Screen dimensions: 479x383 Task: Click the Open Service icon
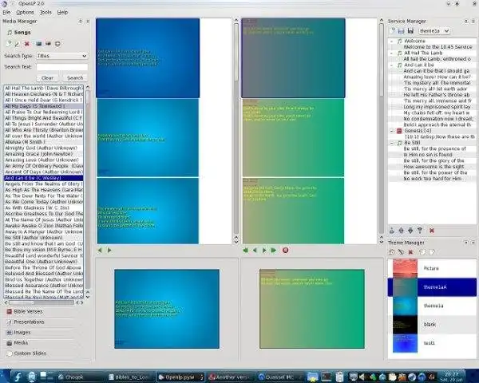tap(401, 31)
